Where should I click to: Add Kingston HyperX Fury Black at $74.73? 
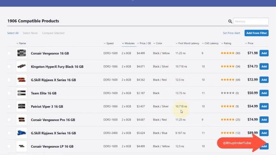coord(264,66)
